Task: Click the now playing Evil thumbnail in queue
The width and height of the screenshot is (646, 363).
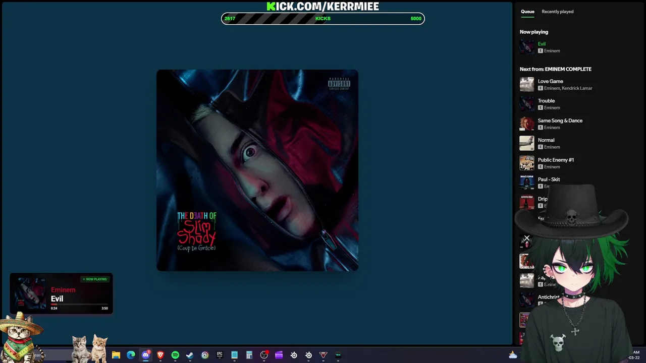Action: click(x=527, y=47)
